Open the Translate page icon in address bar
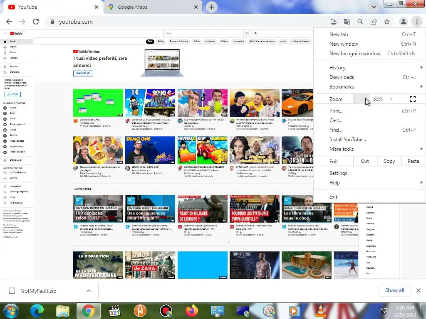Screen dimensions: 426x319 click(347, 22)
